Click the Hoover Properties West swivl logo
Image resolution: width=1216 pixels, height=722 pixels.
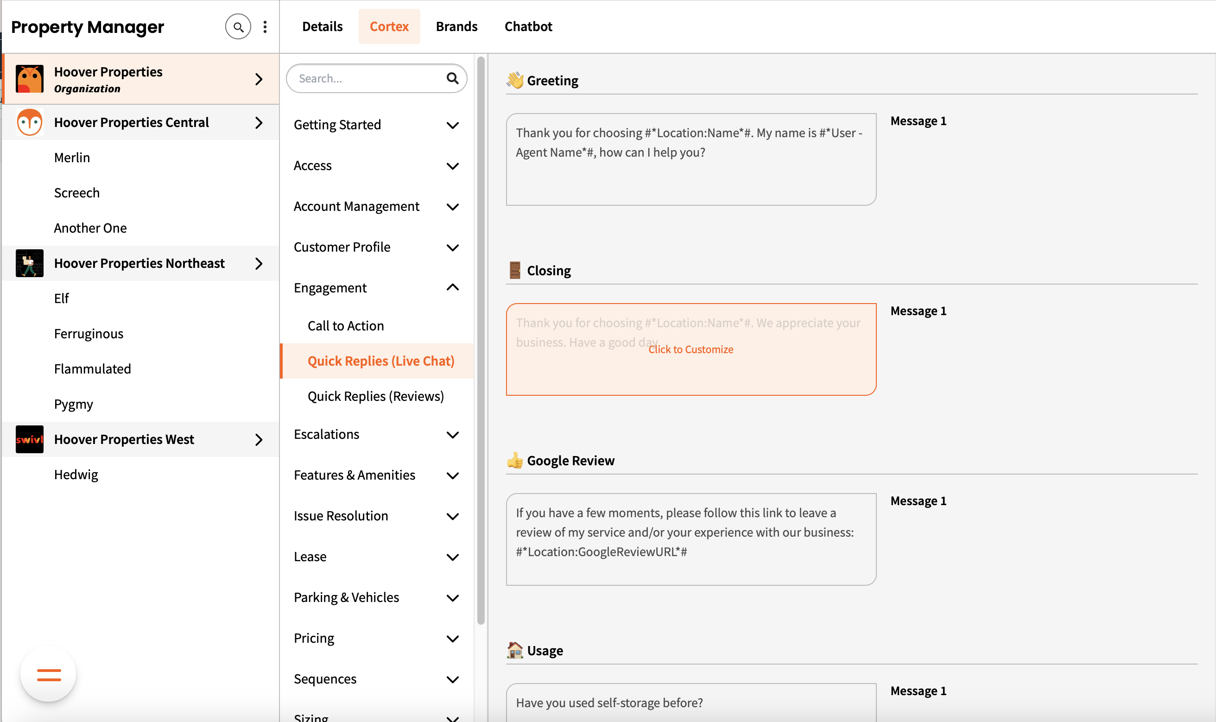[x=29, y=439]
